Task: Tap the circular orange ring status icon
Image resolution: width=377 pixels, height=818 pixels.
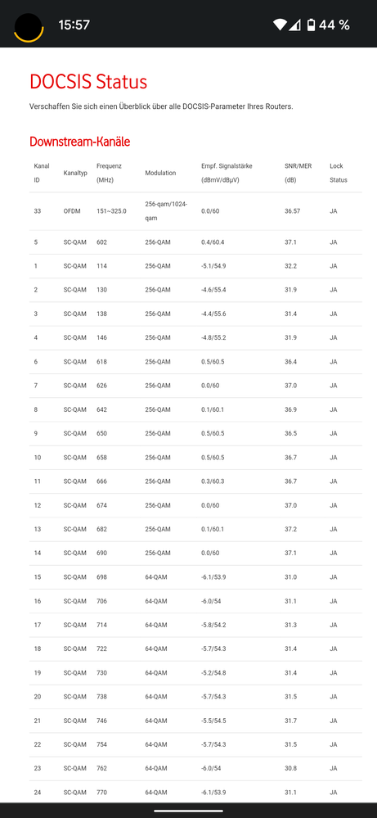Action: 29,27
